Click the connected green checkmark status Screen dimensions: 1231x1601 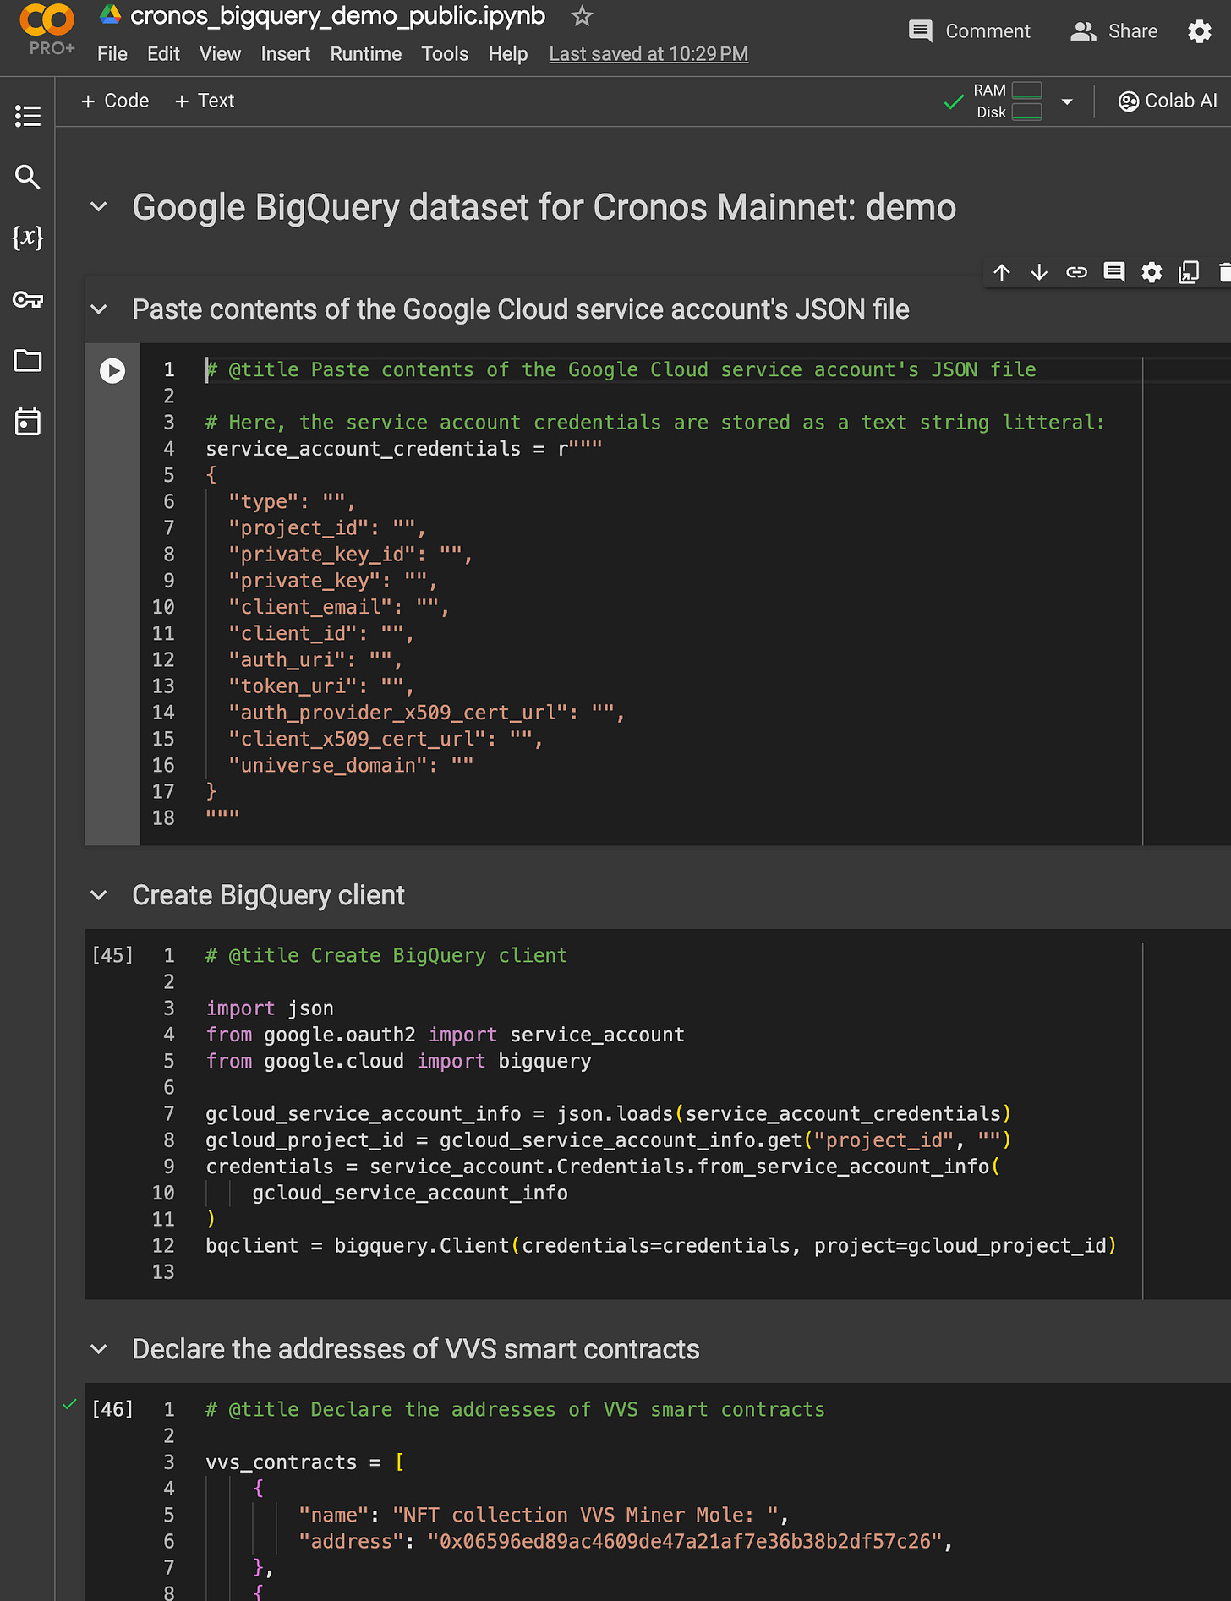click(x=954, y=102)
